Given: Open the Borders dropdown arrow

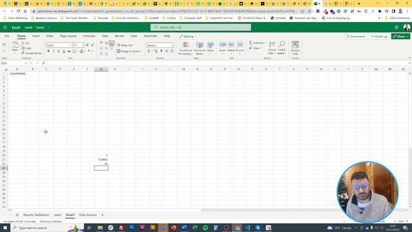Looking at the screenshot, I should [77, 52].
